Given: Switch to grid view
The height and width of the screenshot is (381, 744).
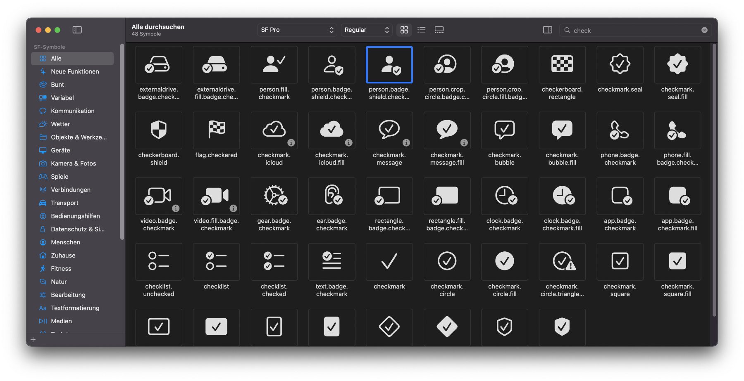Looking at the screenshot, I should pos(404,30).
